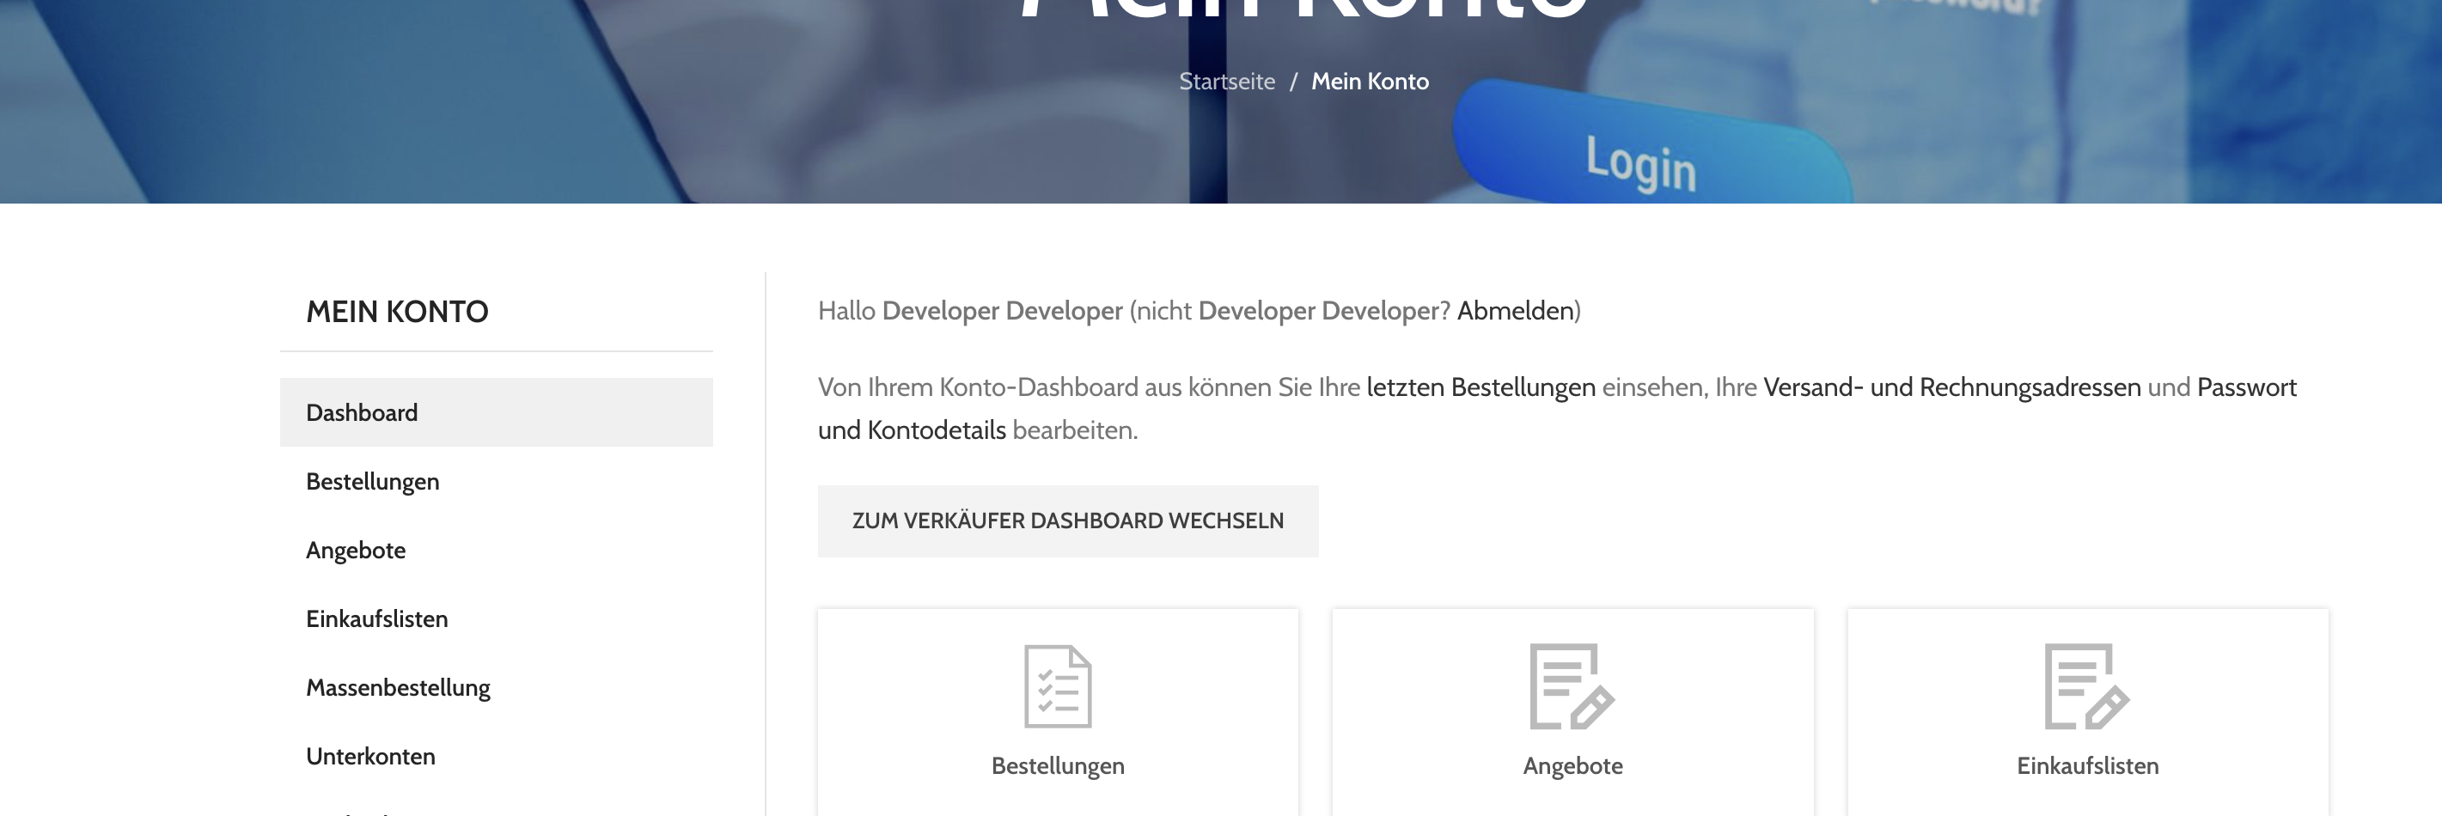The image size is (2442, 816).
Task: Click the Bestellungen card label
Action: tap(1057, 766)
